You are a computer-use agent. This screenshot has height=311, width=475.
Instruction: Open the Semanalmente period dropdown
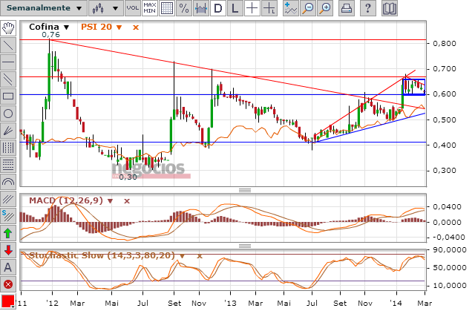[44, 8]
